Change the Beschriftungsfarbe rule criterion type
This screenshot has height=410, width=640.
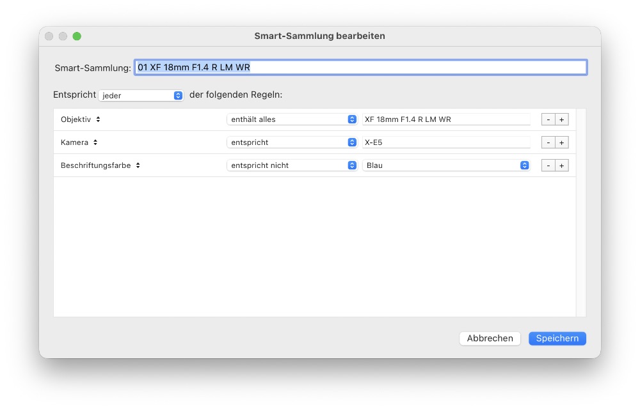(100, 165)
